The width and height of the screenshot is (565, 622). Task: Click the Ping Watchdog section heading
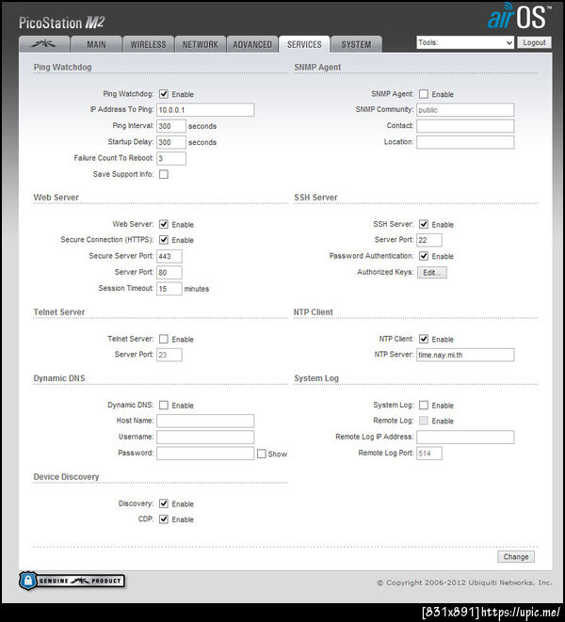62,67
